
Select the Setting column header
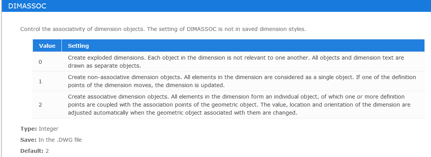pos(243,45)
